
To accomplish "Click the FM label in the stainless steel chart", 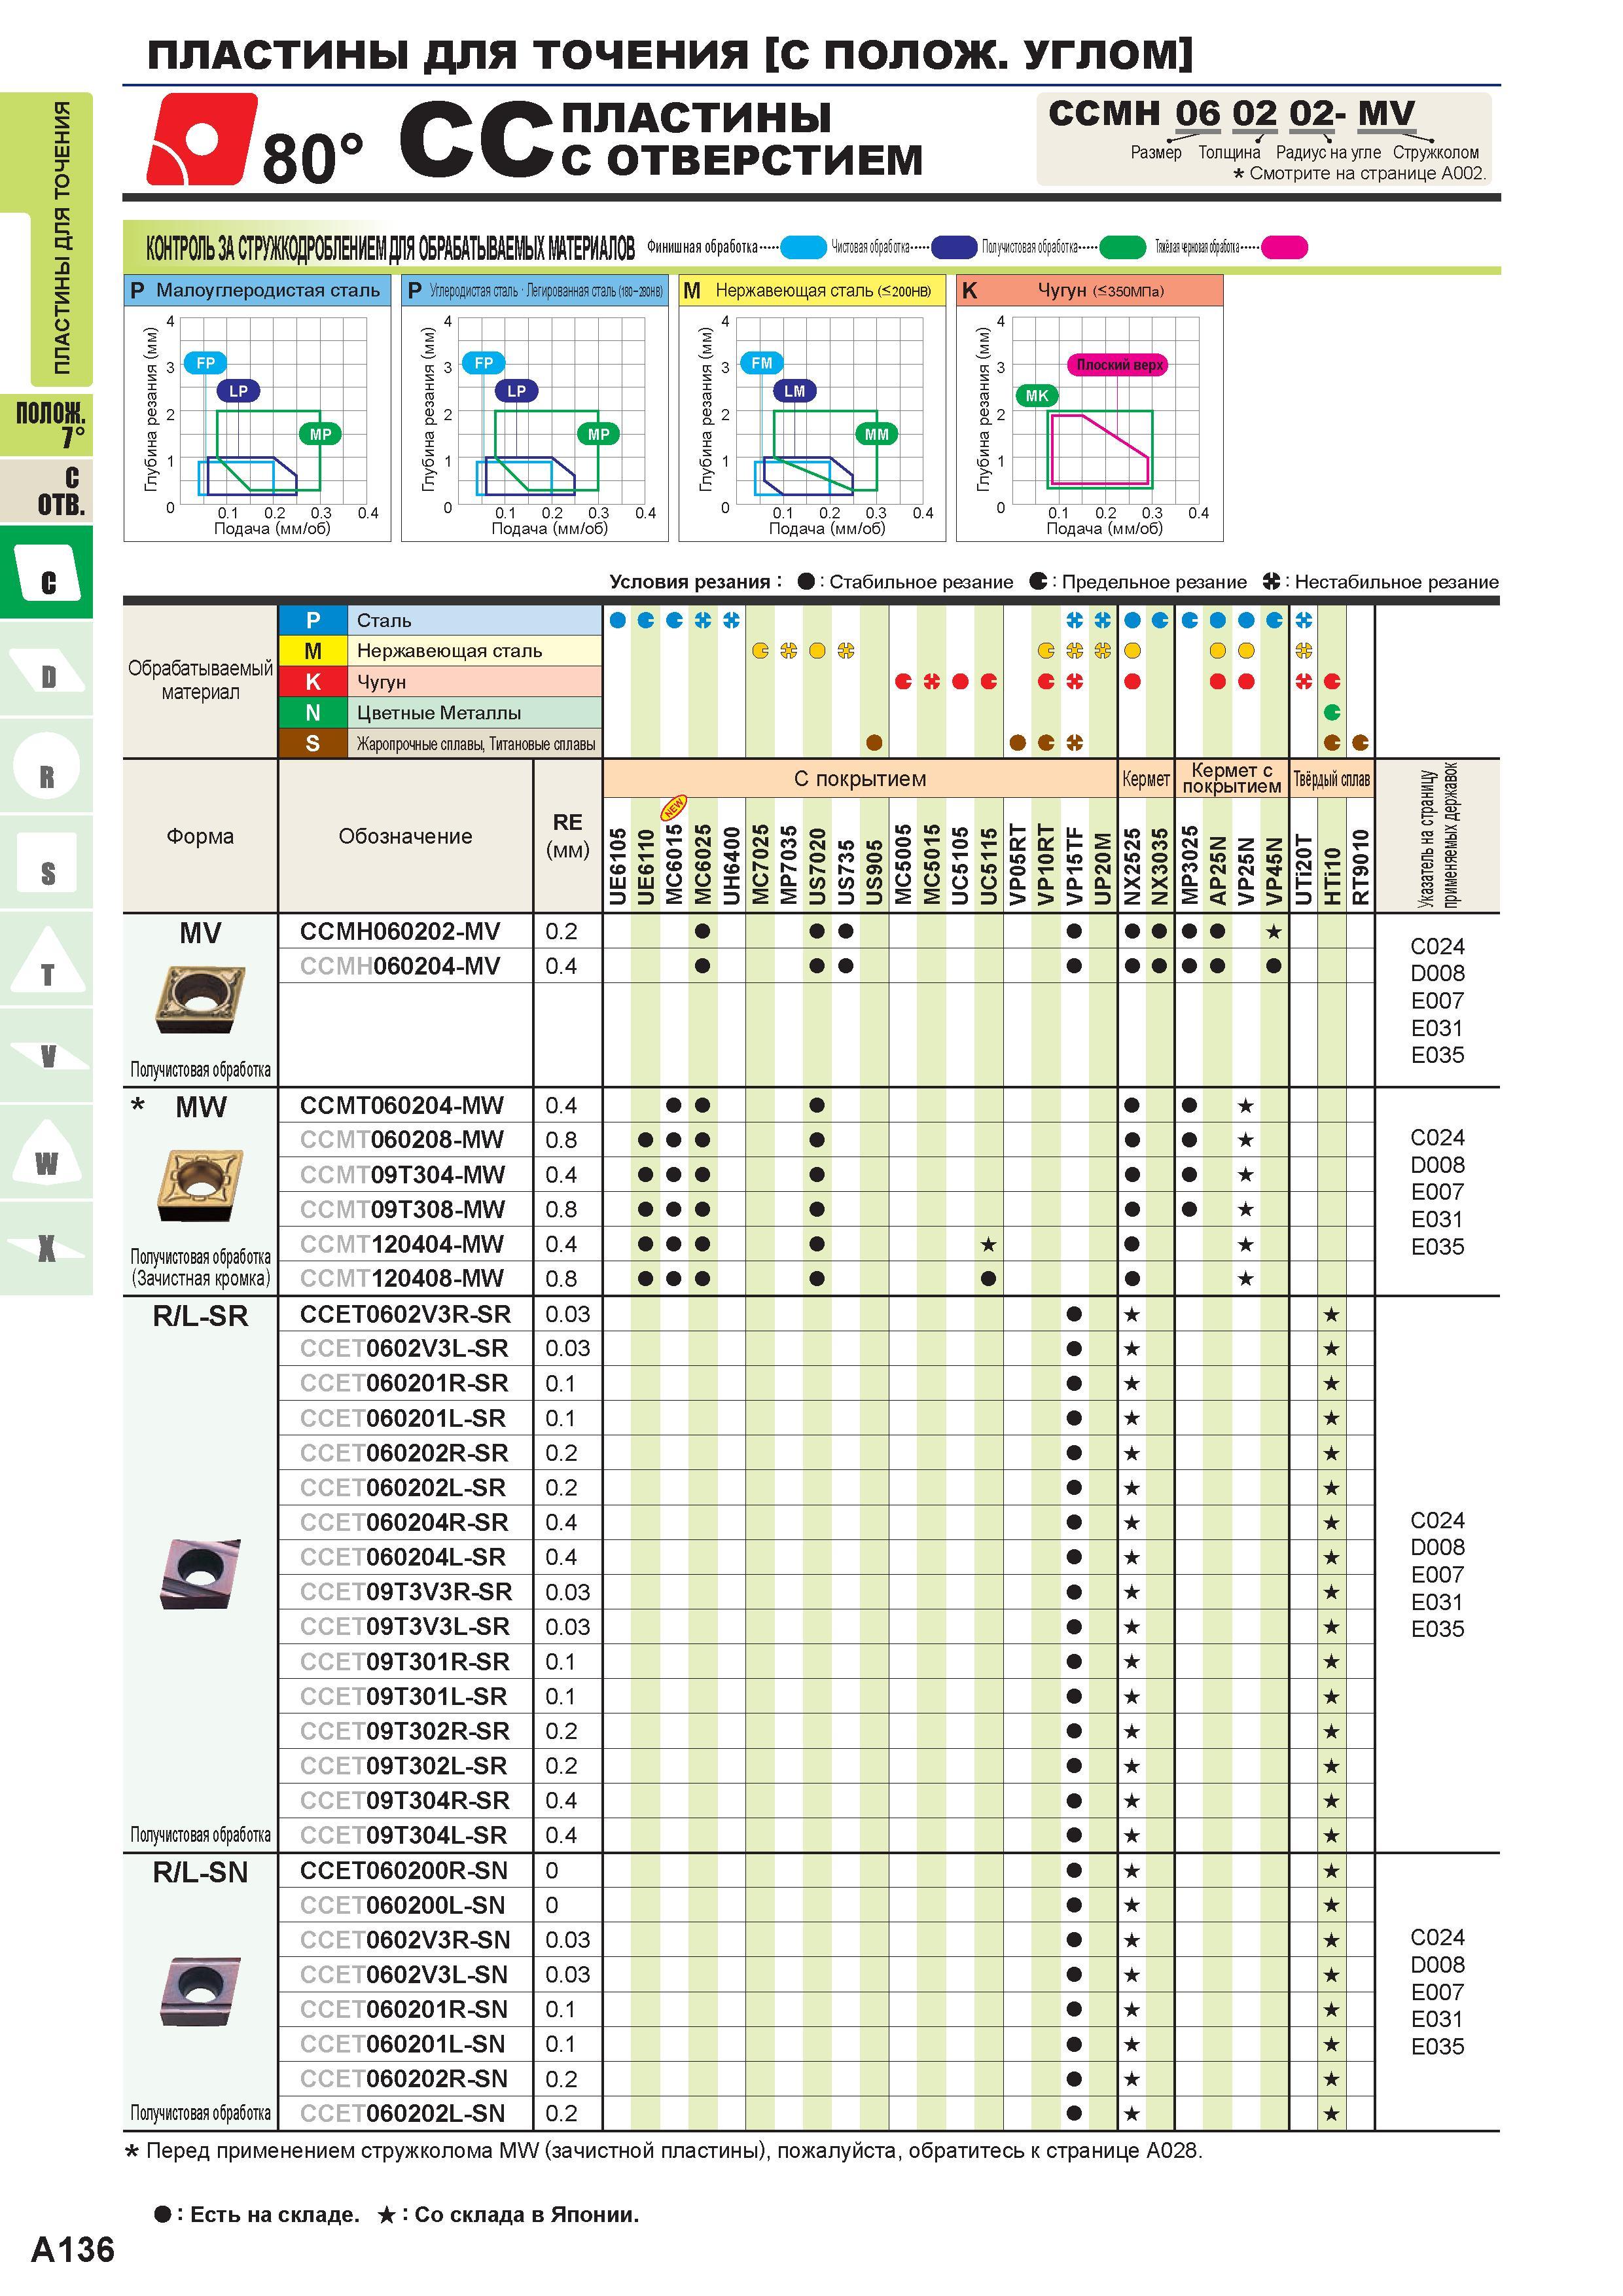I will coord(761,363).
